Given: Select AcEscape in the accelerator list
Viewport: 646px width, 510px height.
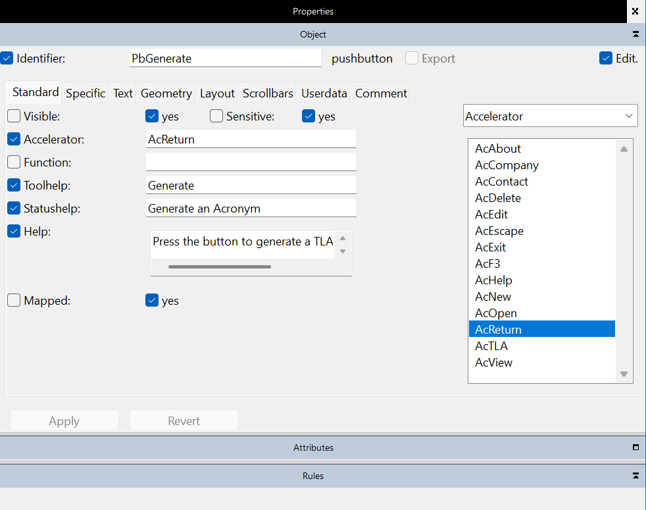Looking at the screenshot, I should click(x=499, y=231).
